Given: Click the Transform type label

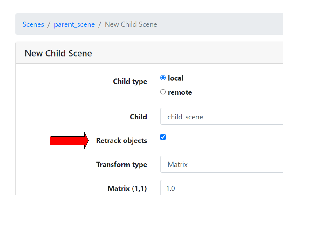Looking at the screenshot, I should coord(121,164).
